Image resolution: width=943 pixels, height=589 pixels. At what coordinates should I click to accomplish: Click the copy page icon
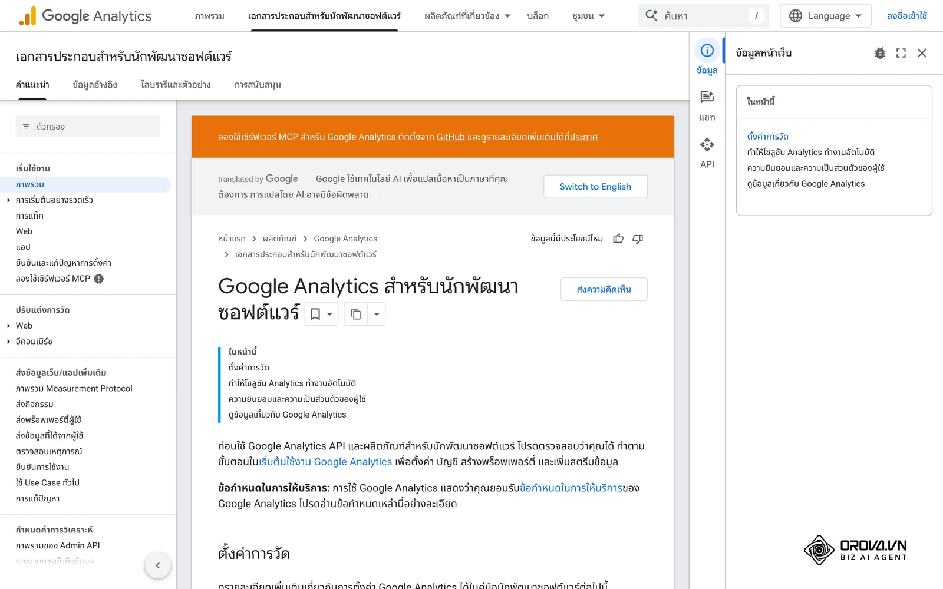pyautogui.click(x=356, y=314)
